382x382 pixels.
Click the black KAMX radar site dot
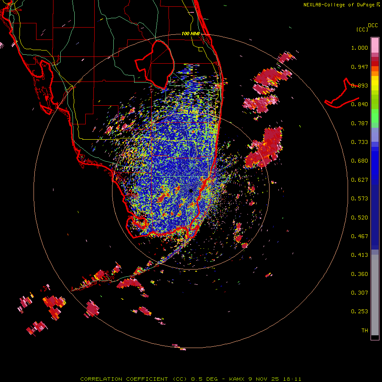pos(191,191)
